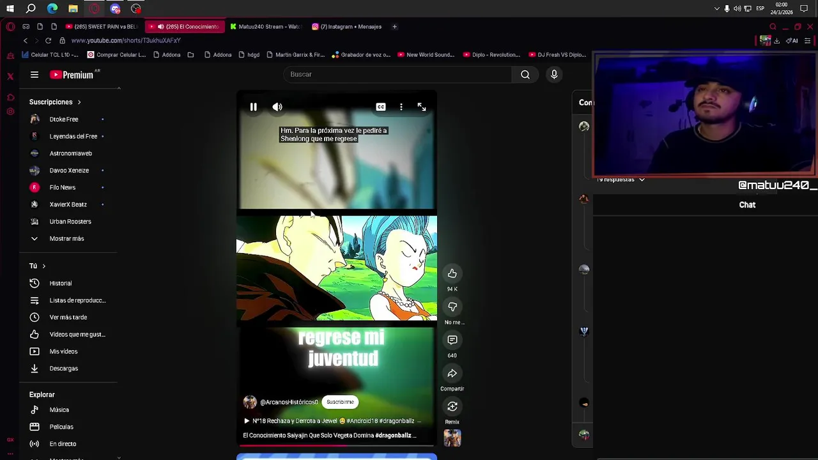Open Martin Garrix bookmark
This screenshot has height=460, width=818.
pos(295,55)
